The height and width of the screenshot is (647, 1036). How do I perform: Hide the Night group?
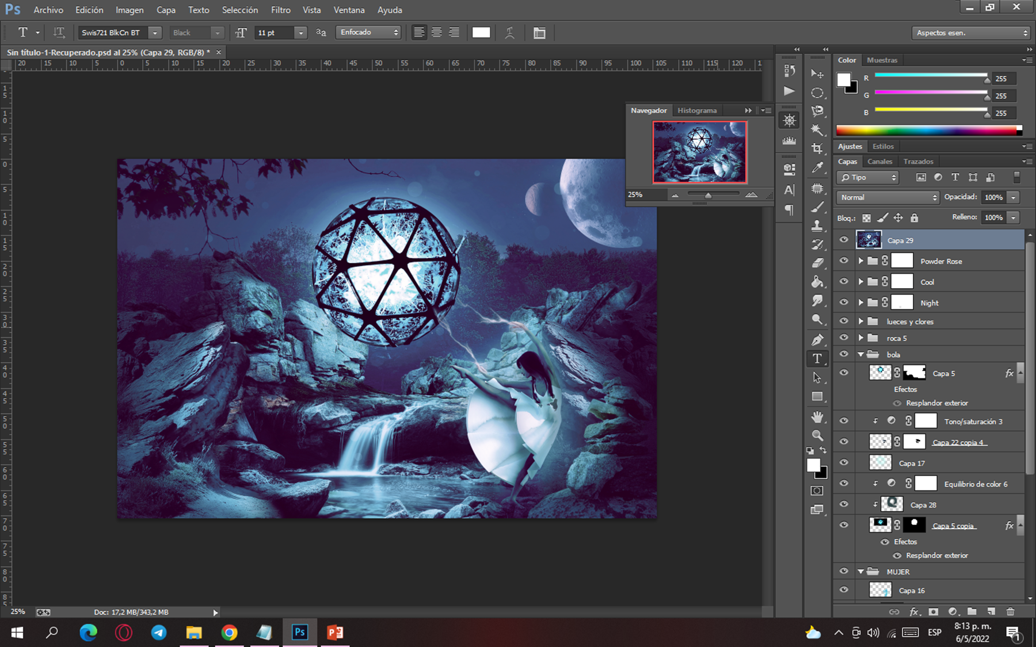pyautogui.click(x=844, y=302)
